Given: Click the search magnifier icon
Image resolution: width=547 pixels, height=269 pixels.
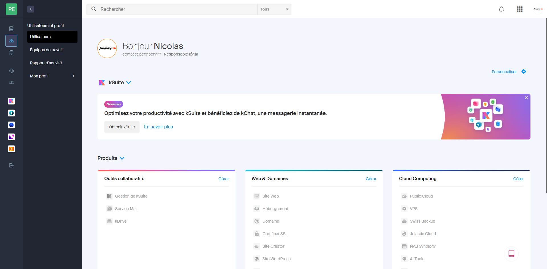Looking at the screenshot, I should [x=94, y=9].
